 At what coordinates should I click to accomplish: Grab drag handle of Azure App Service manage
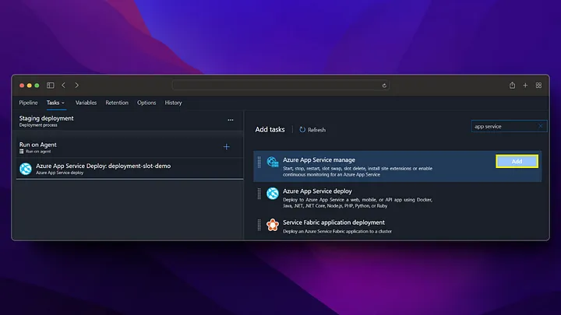tap(259, 162)
